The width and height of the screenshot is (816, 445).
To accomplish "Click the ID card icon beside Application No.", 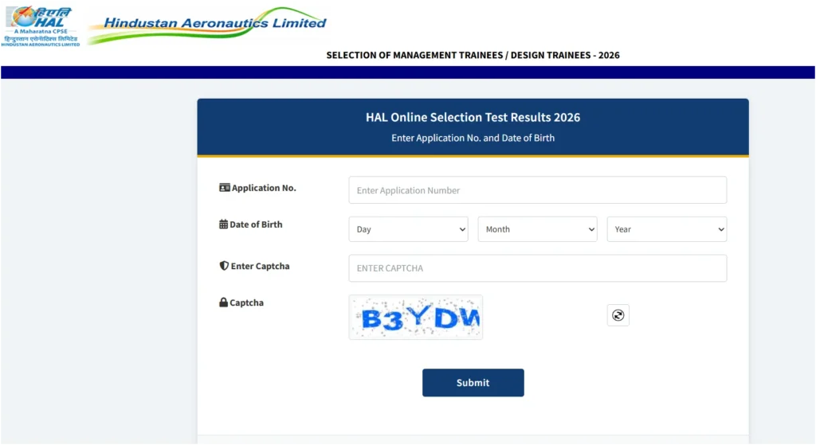I will 224,188.
